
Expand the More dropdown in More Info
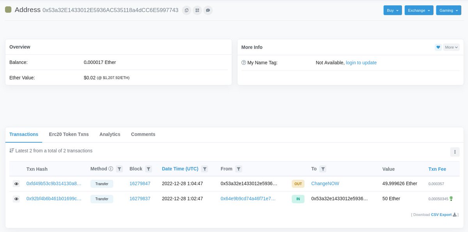(451, 47)
